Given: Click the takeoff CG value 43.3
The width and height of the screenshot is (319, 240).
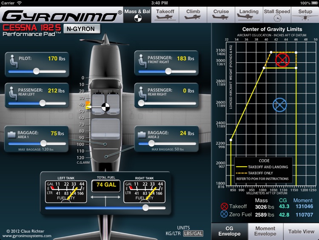Looking at the screenshot, I should (284, 206).
